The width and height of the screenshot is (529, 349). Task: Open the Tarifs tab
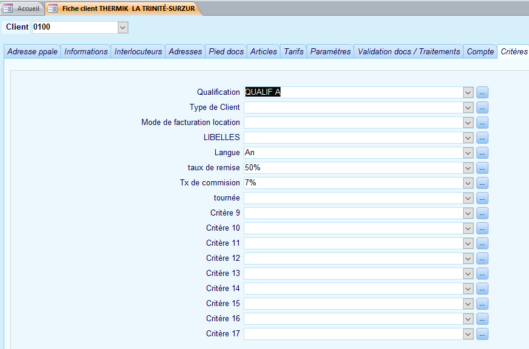294,52
